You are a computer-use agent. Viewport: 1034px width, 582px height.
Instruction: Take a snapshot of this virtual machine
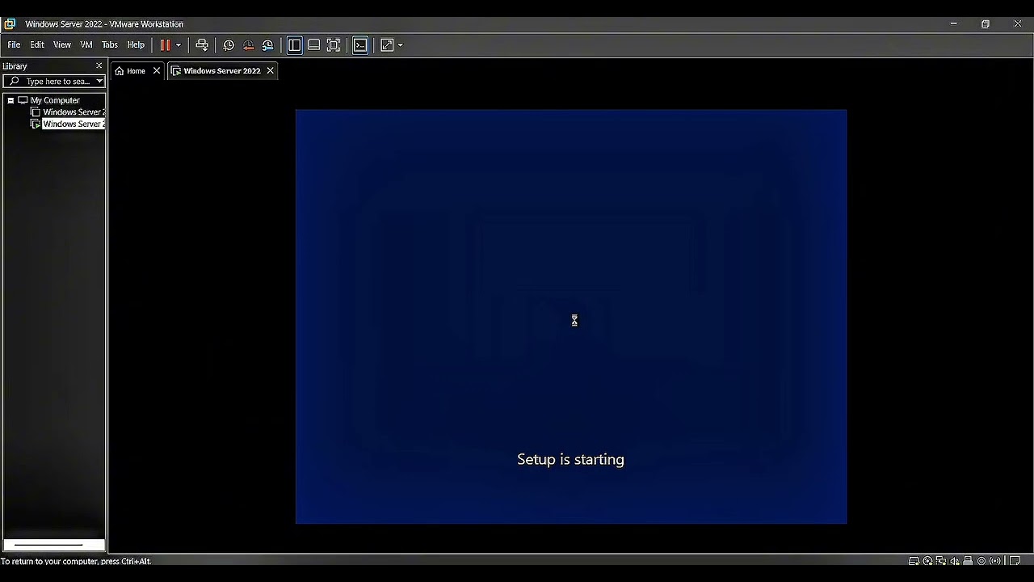point(229,45)
